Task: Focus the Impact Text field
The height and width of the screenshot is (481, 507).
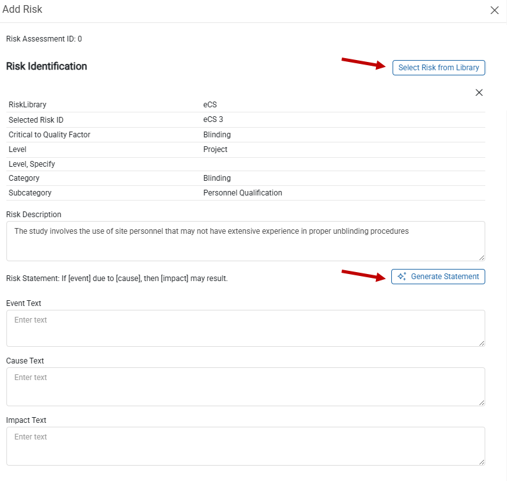Action: pos(246,446)
